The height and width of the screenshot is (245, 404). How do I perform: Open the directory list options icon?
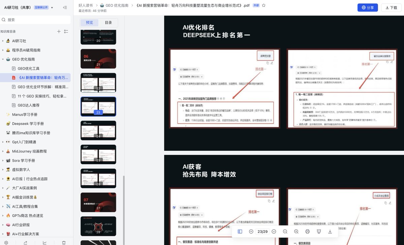[66, 31]
